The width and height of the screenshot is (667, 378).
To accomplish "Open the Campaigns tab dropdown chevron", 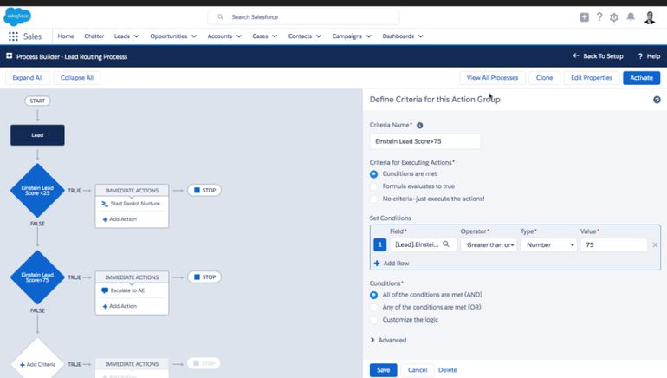I will [x=369, y=36].
